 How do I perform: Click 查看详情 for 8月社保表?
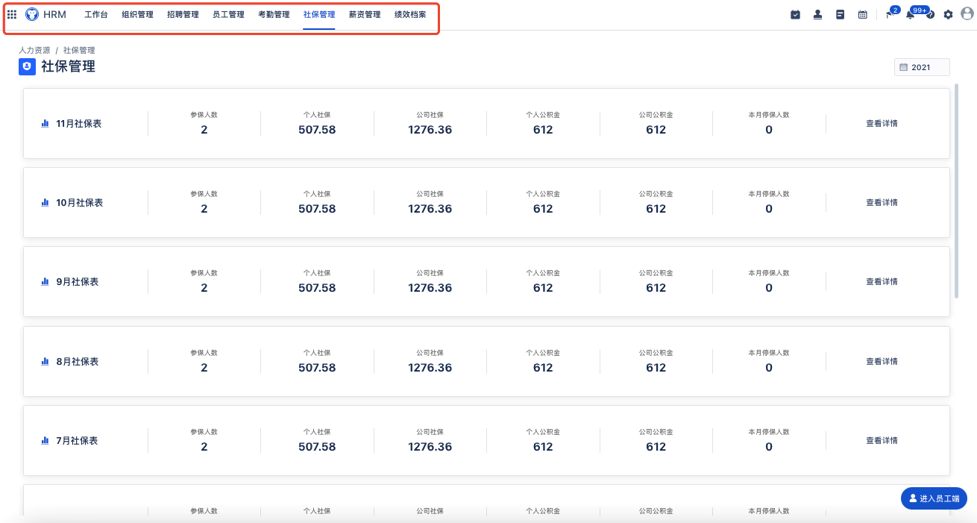(x=882, y=361)
